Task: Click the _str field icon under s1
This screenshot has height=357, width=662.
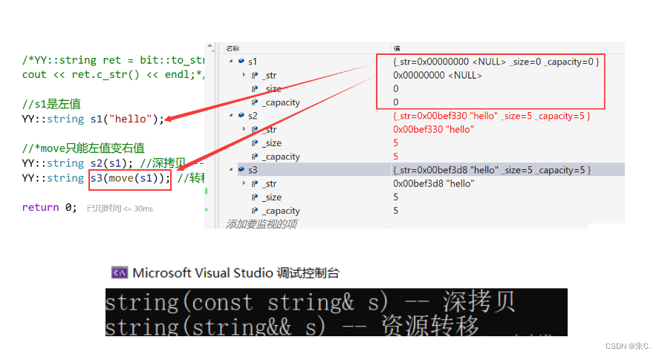Action: (x=255, y=75)
